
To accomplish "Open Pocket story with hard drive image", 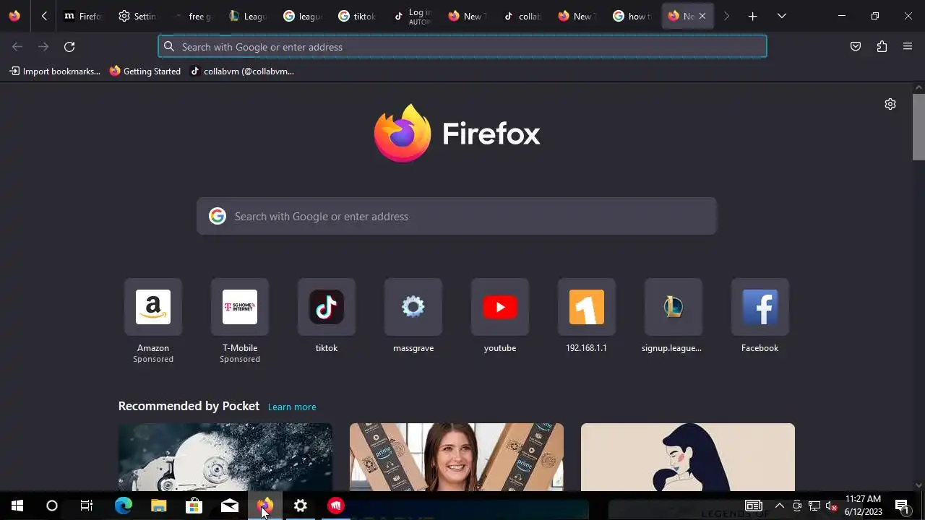I will tap(225, 457).
